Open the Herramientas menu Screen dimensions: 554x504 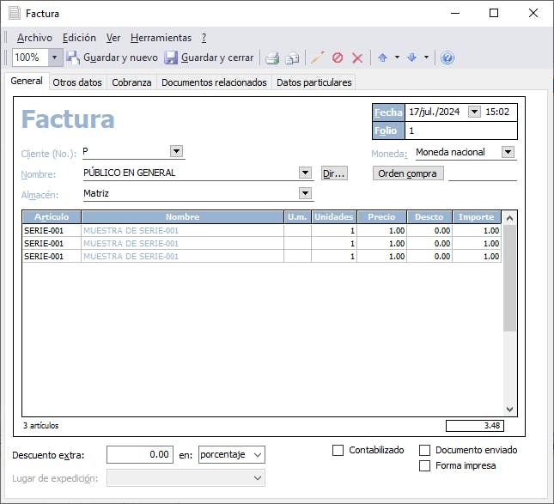coord(161,38)
